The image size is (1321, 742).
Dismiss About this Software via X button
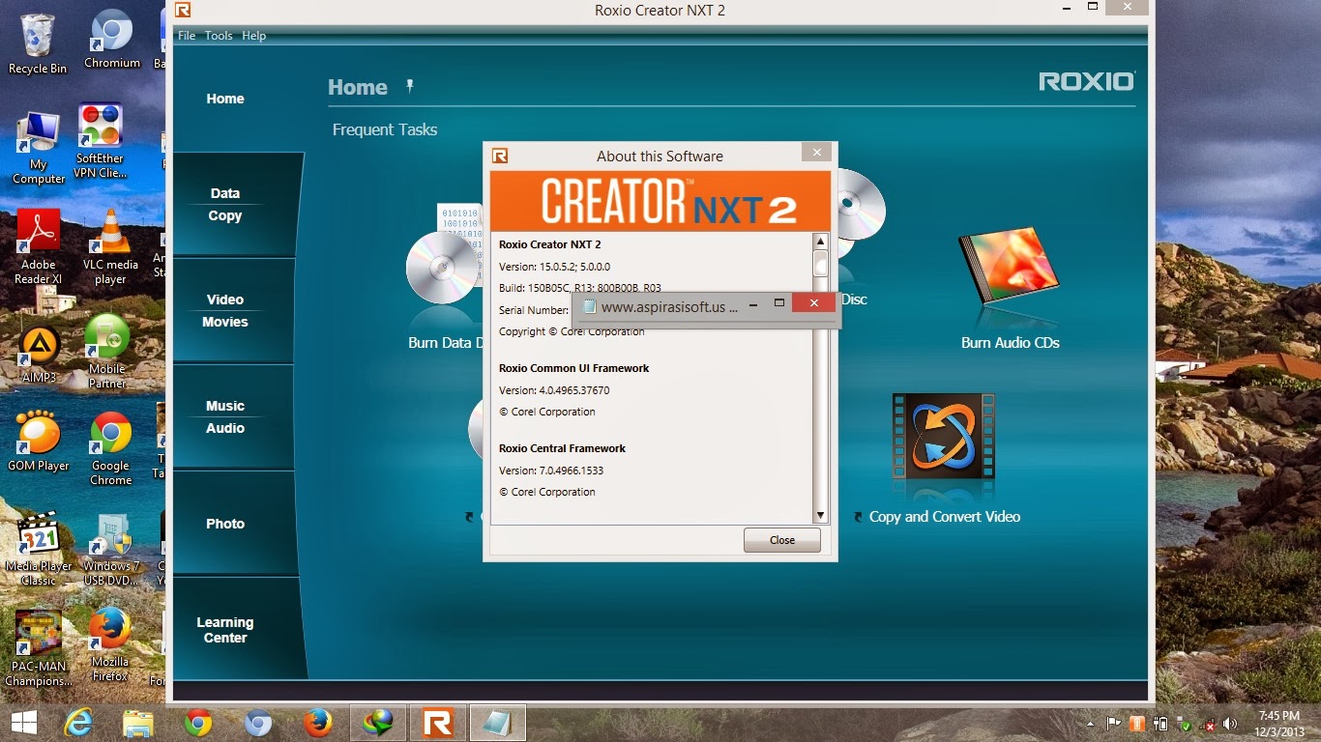816,153
